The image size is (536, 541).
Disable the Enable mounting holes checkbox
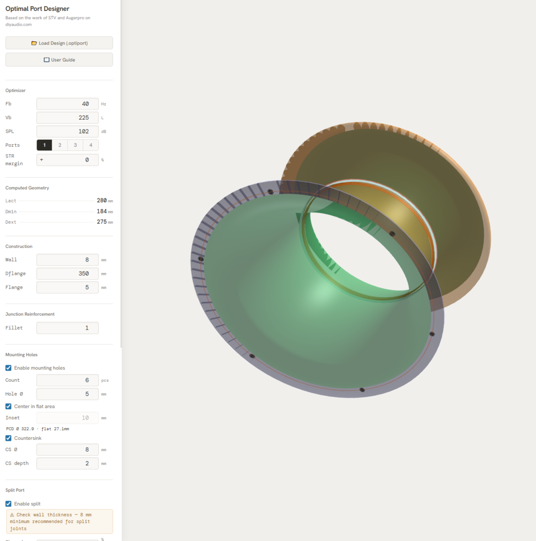click(x=8, y=368)
